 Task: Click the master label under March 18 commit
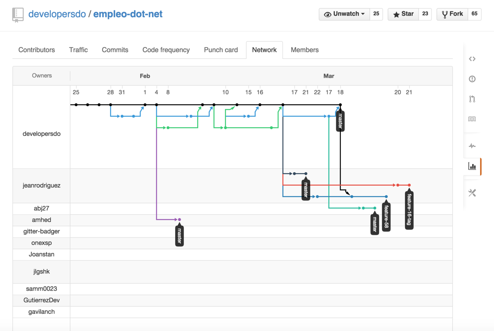tap(340, 120)
